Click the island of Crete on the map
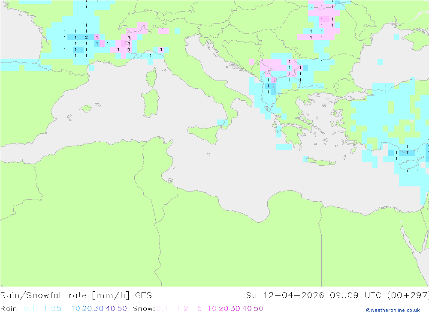Screen dimensions: 429x314 pyautogui.click(x=320, y=161)
